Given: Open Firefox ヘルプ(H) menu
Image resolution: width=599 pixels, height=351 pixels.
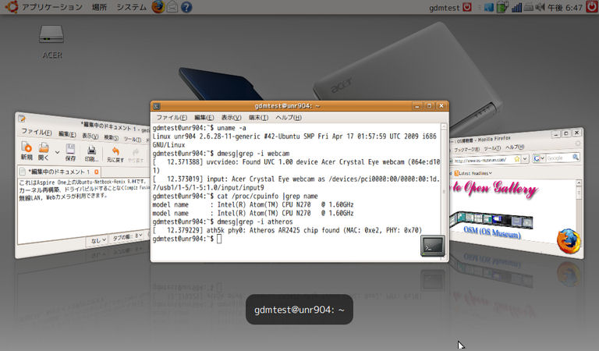Looking at the screenshot, I should (515, 147).
